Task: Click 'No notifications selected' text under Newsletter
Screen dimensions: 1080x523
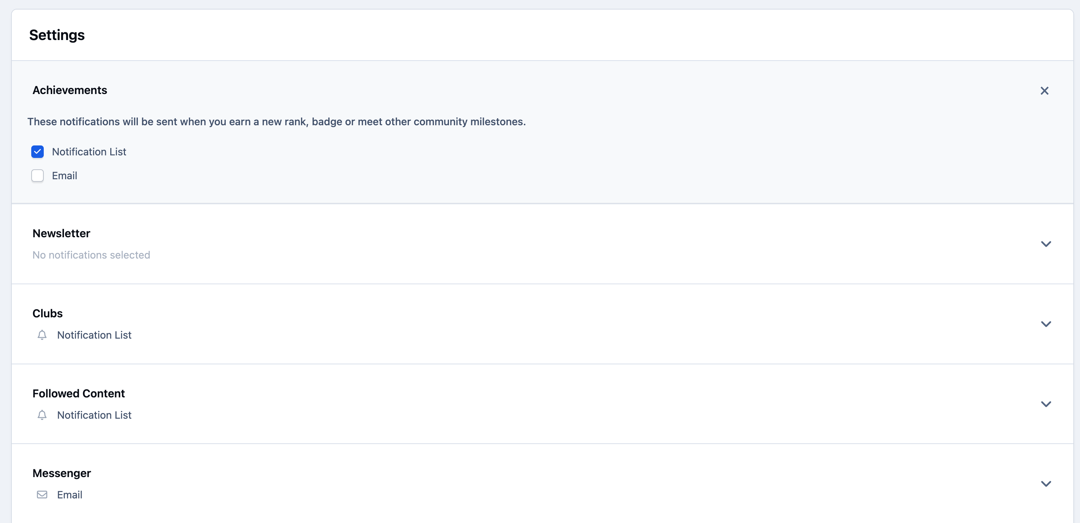Action: (x=91, y=255)
